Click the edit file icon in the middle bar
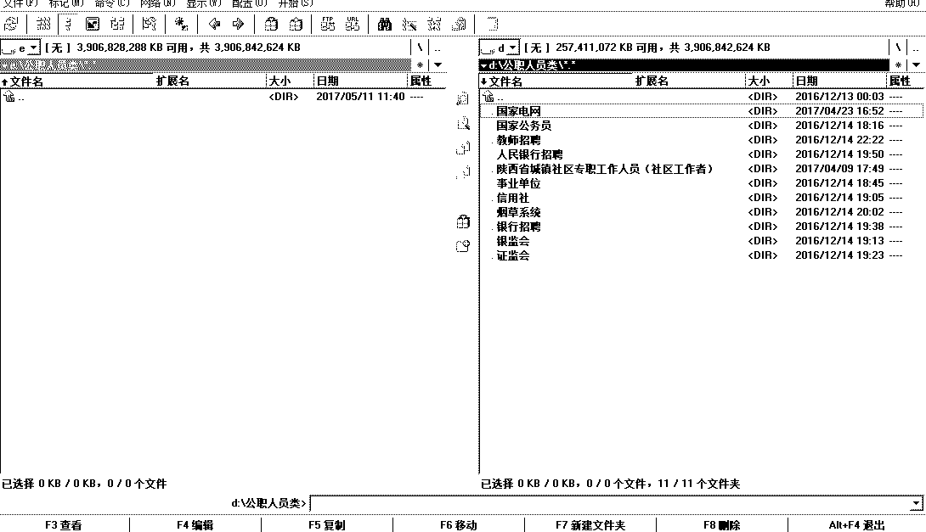Screen dimensions: 926x532 click(463, 123)
